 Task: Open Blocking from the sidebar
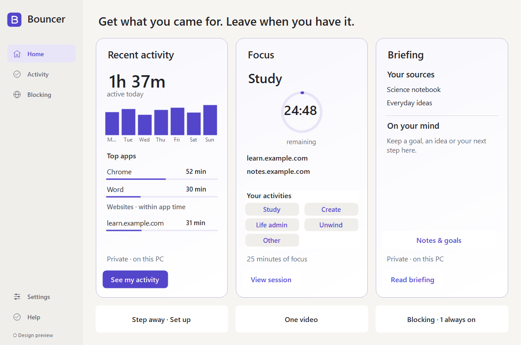pyautogui.click(x=42, y=95)
